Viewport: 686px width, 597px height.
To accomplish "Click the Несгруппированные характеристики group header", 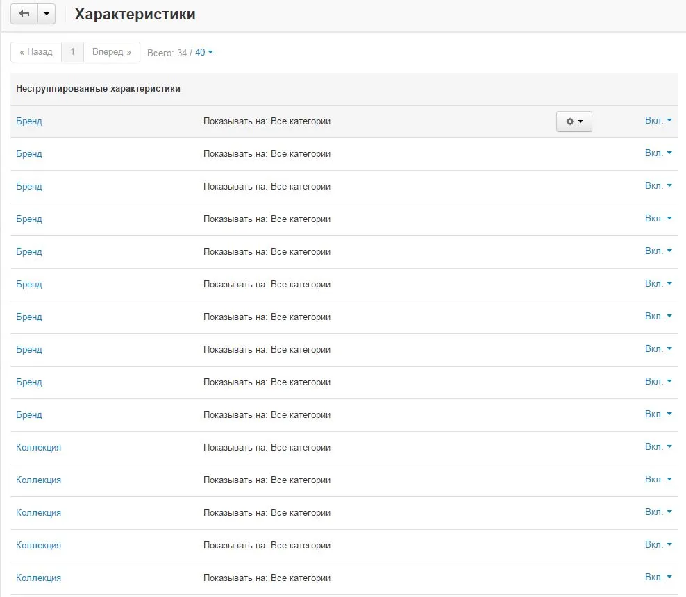I will click(x=98, y=88).
